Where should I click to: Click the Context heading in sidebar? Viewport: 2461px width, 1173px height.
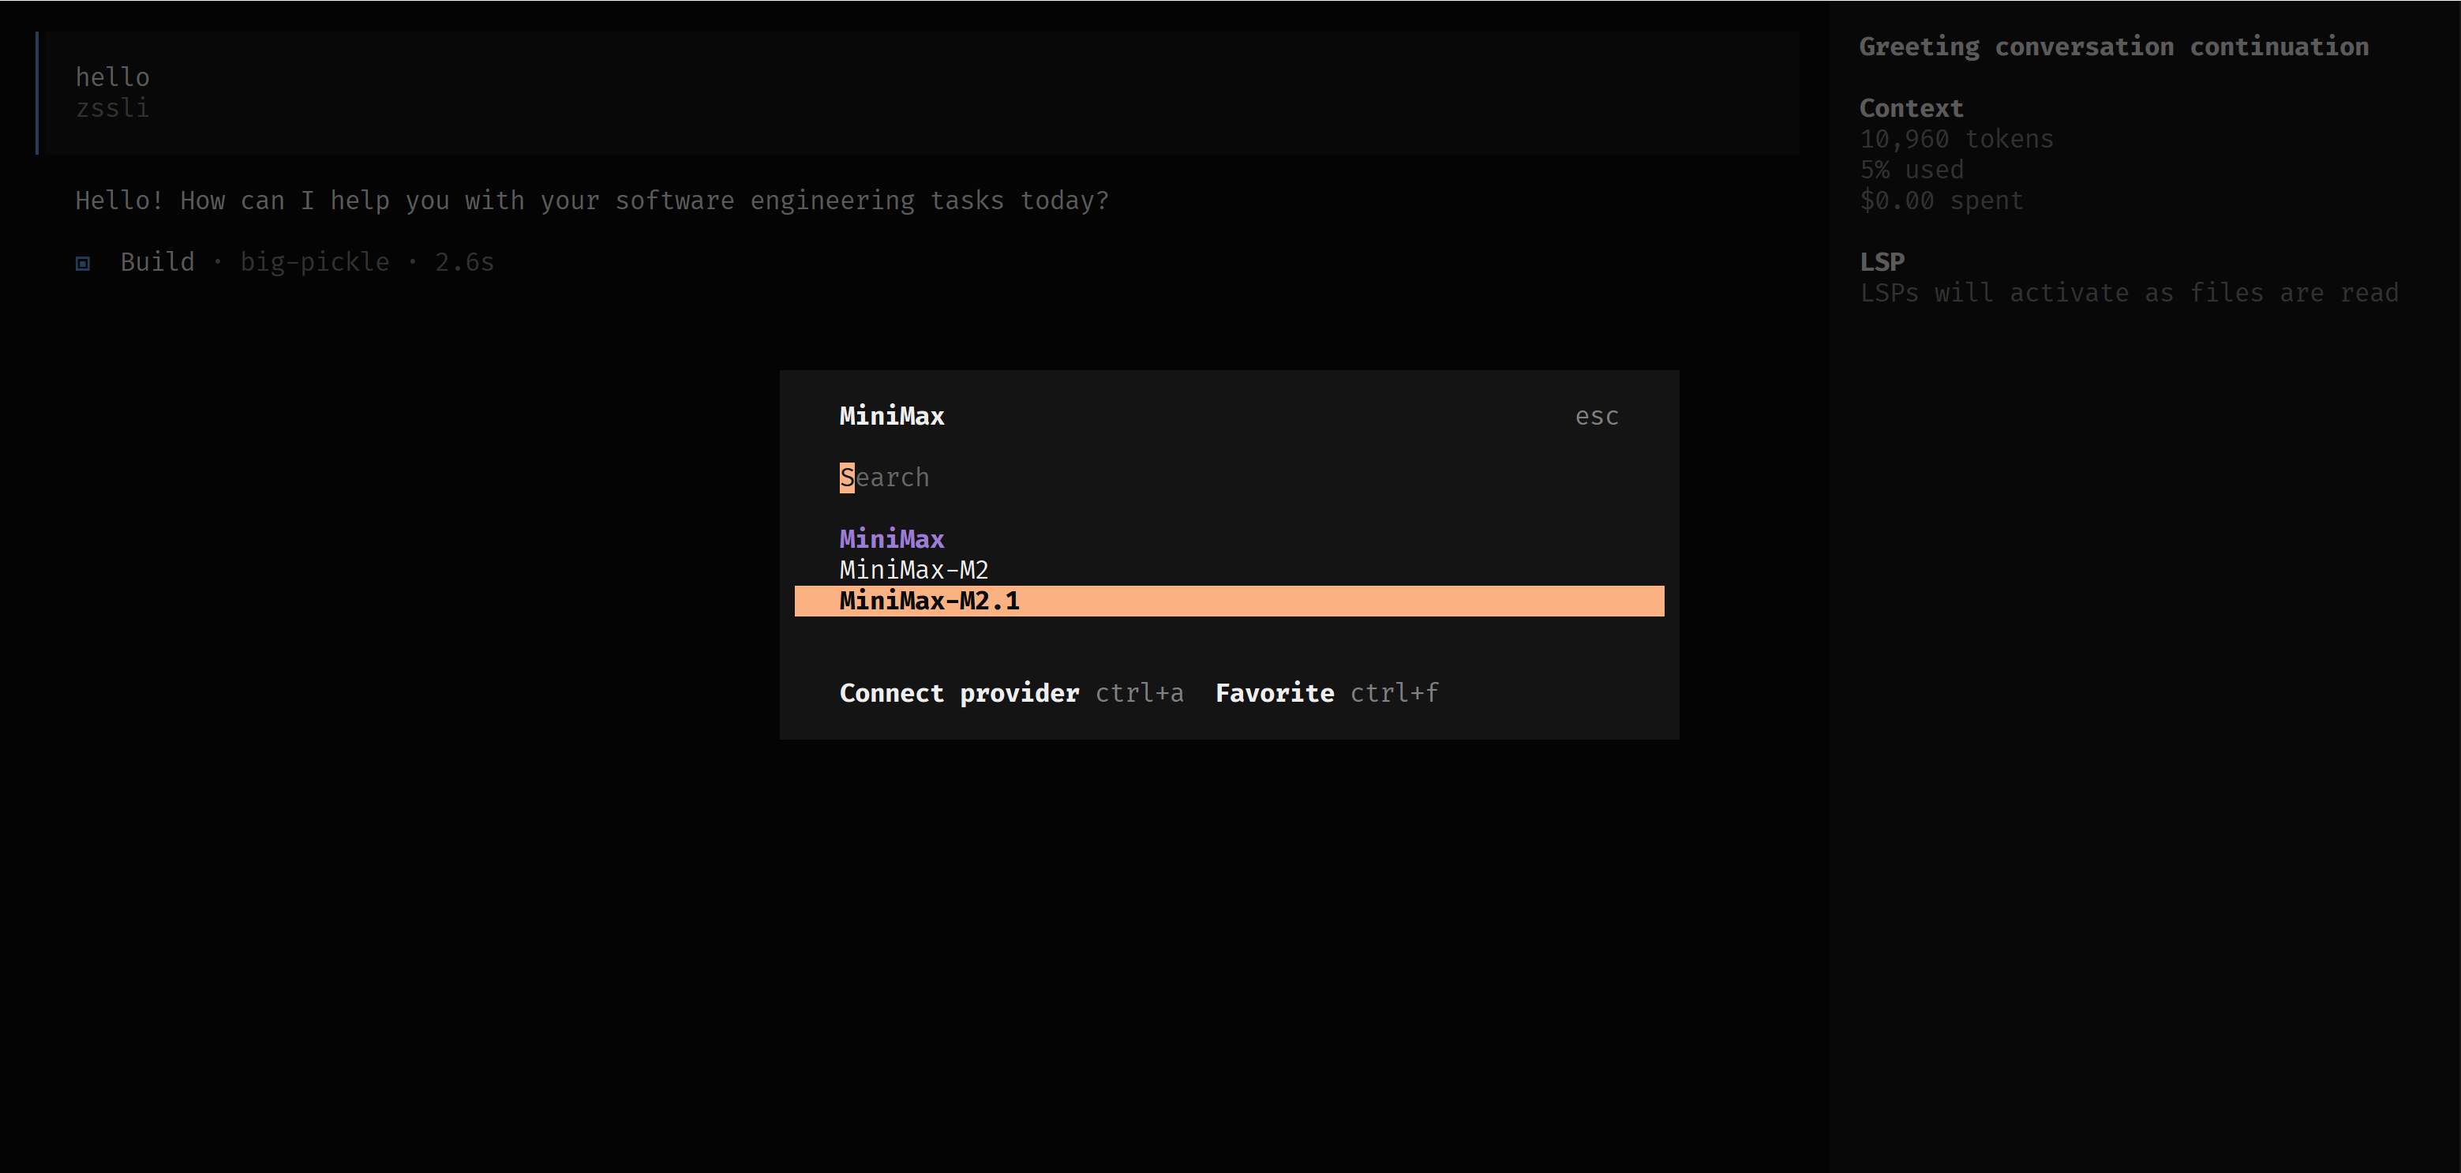pyautogui.click(x=1911, y=108)
